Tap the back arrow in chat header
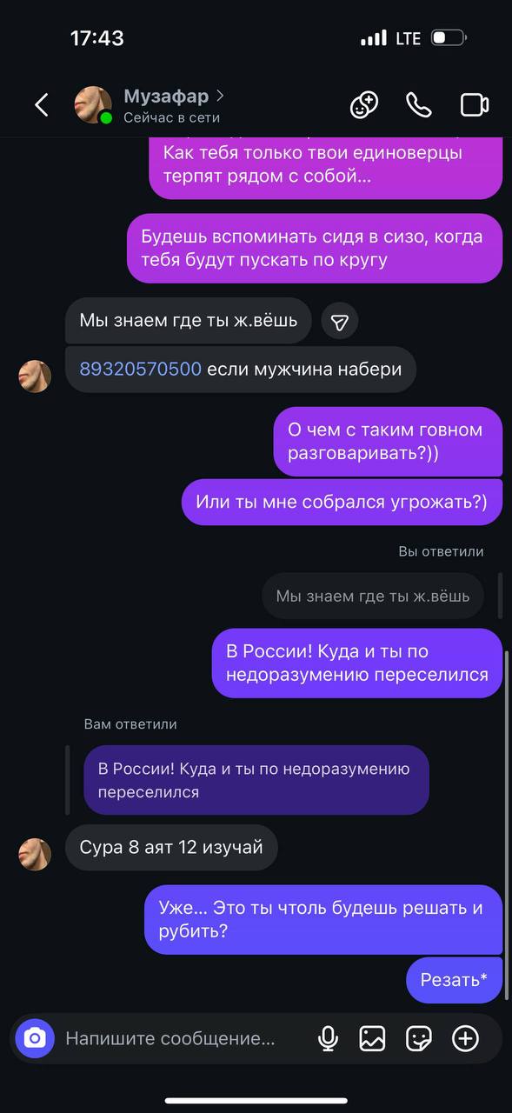This screenshot has height=1113, width=512. click(x=41, y=105)
